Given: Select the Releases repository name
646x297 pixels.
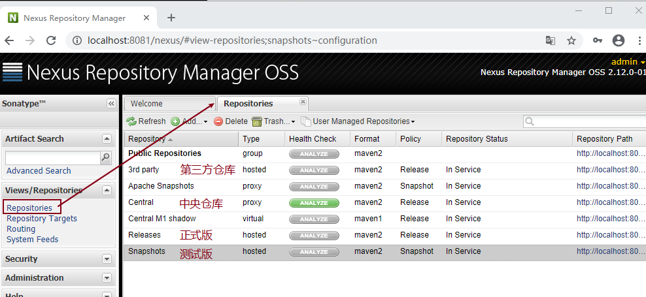Looking at the screenshot, I should point(144,235).
